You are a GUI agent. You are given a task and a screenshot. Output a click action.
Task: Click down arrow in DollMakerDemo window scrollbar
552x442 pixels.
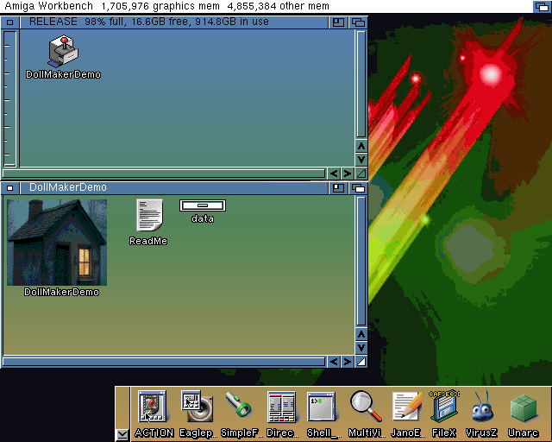[361, 348]
